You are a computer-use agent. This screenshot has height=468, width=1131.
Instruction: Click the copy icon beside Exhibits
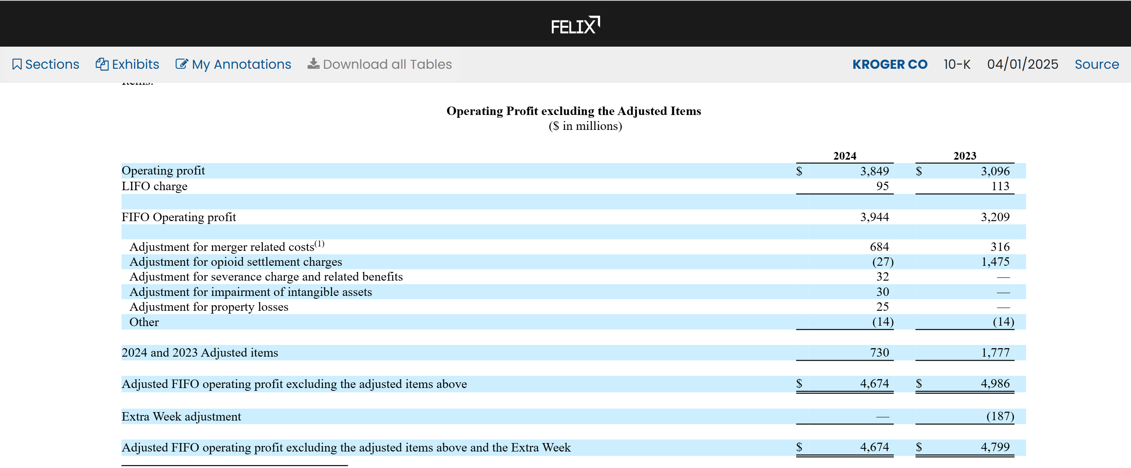coord(102,64)
